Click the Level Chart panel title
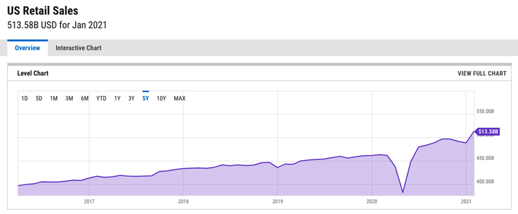Screen dimensions: 518x214 tap(33, 73)
